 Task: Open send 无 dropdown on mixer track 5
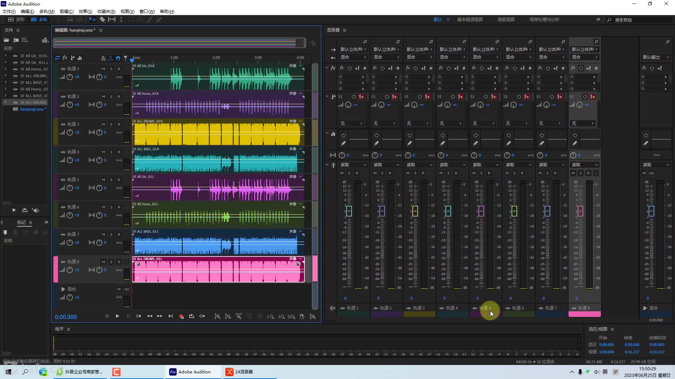pyautogui.click(x=484, y=123)
